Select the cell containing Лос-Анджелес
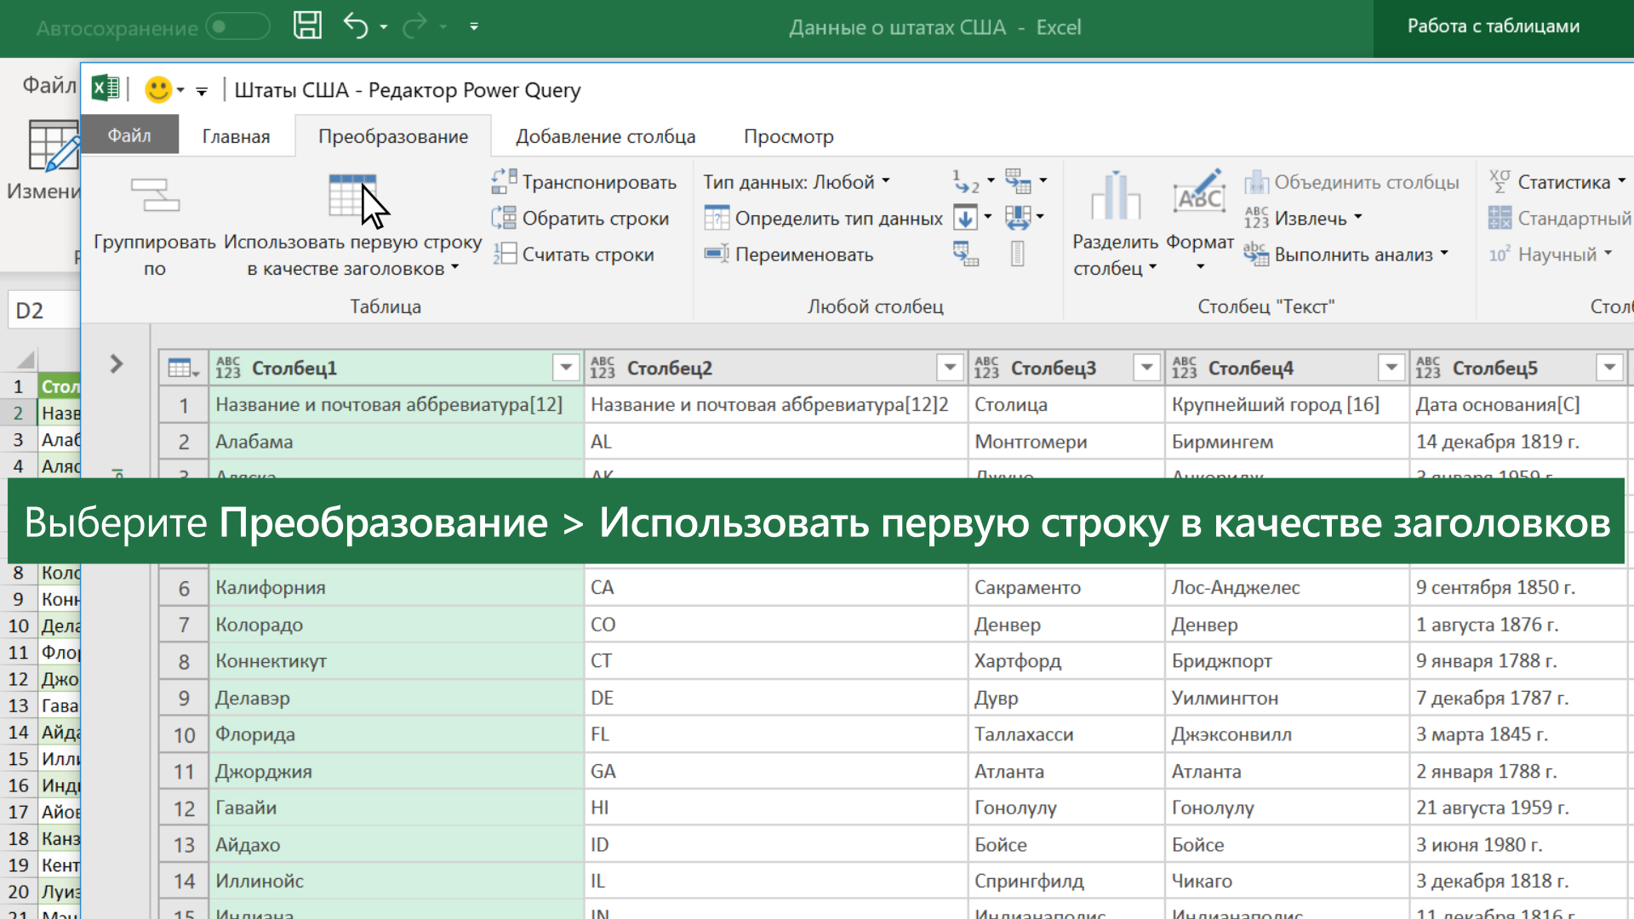Viewport: 1634px width, 919px height. point(1287,587)
